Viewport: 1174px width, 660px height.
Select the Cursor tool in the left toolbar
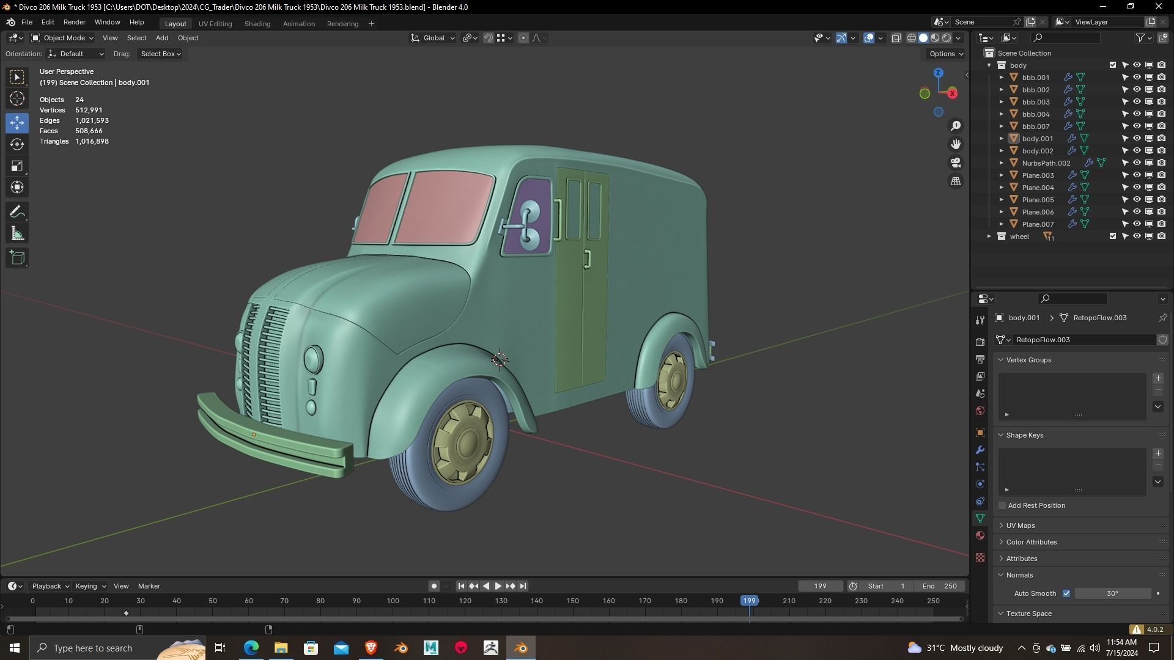[x=17, y=99]
